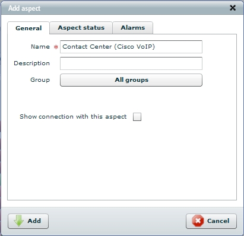Click the blank area of General panel

[x=122, y=160]
